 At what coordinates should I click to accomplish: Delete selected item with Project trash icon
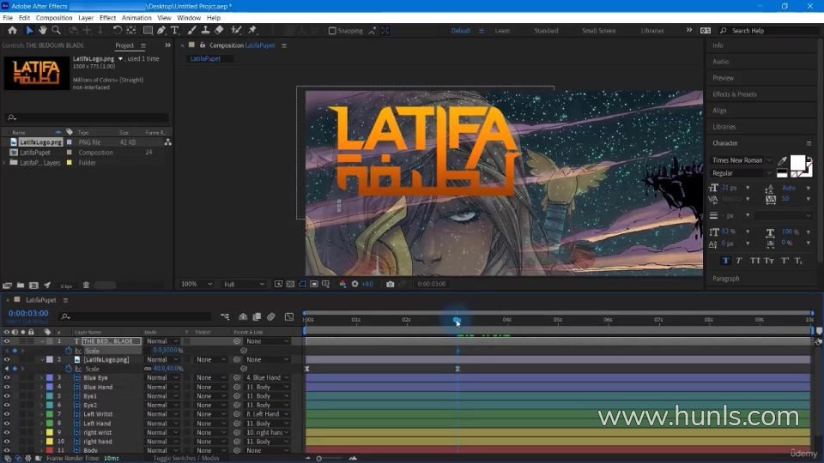[x=86, y=285]
